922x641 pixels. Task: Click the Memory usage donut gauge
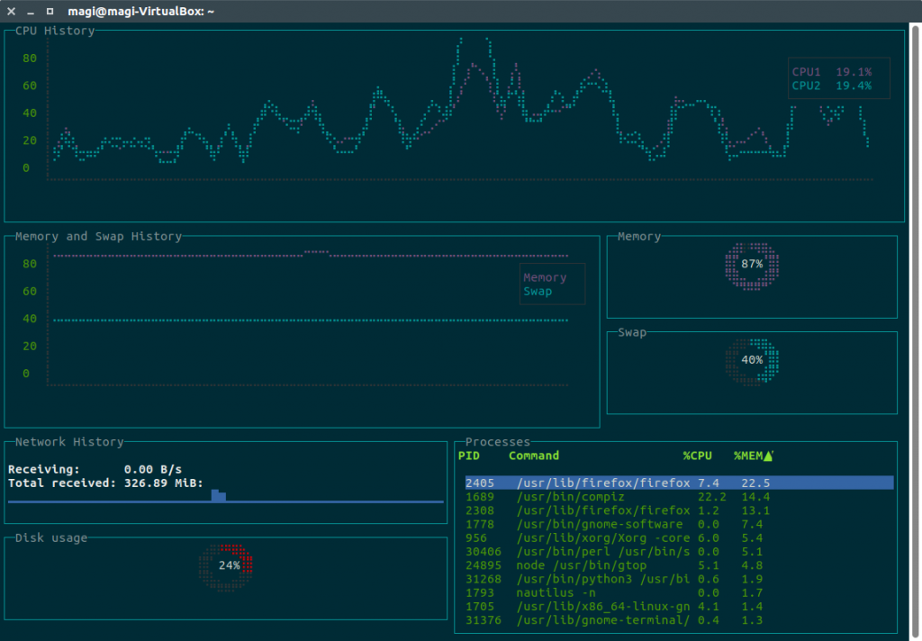point(751,265)
